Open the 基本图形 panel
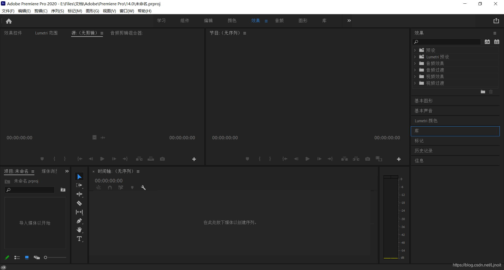504x270 pixels. point(455,101)
